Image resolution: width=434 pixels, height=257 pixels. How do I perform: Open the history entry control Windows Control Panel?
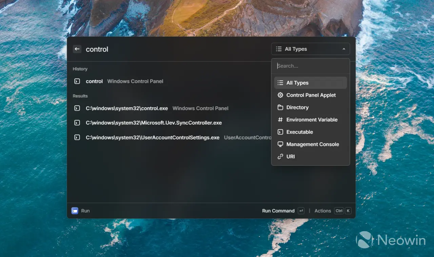click(170, 81)
